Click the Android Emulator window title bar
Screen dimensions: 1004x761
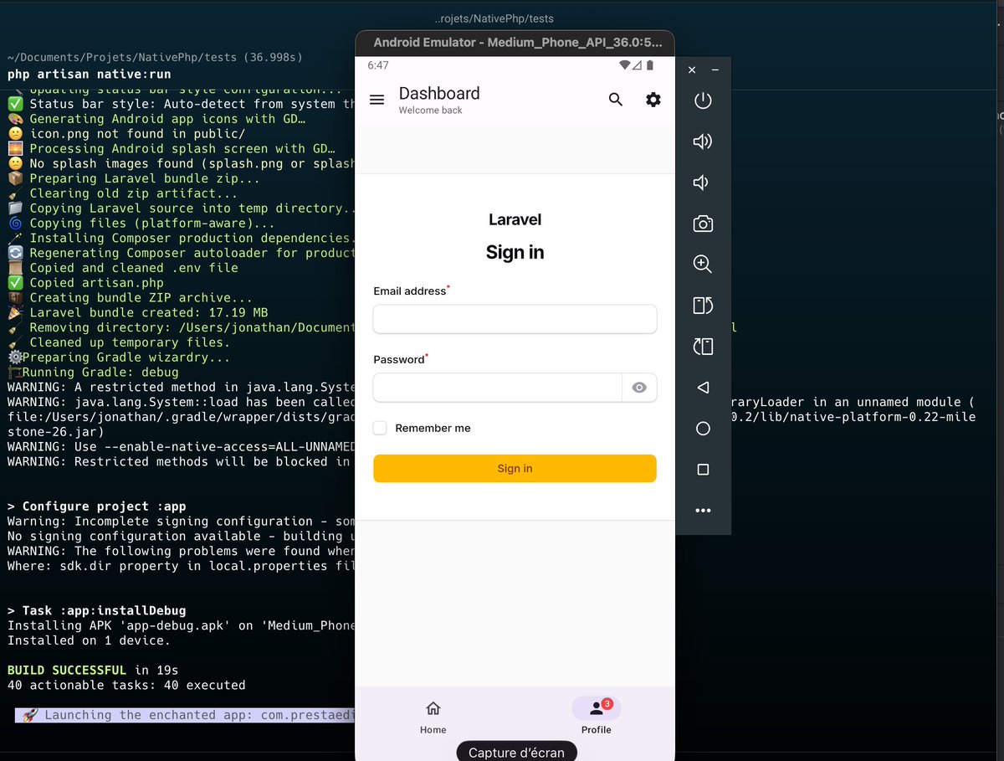pyautogui.click(x=515, y=43)
